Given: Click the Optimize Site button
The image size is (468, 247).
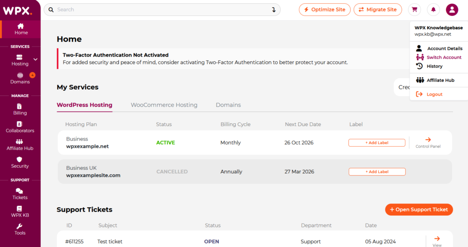Looking at the screenshot, I should pos(324,10).
